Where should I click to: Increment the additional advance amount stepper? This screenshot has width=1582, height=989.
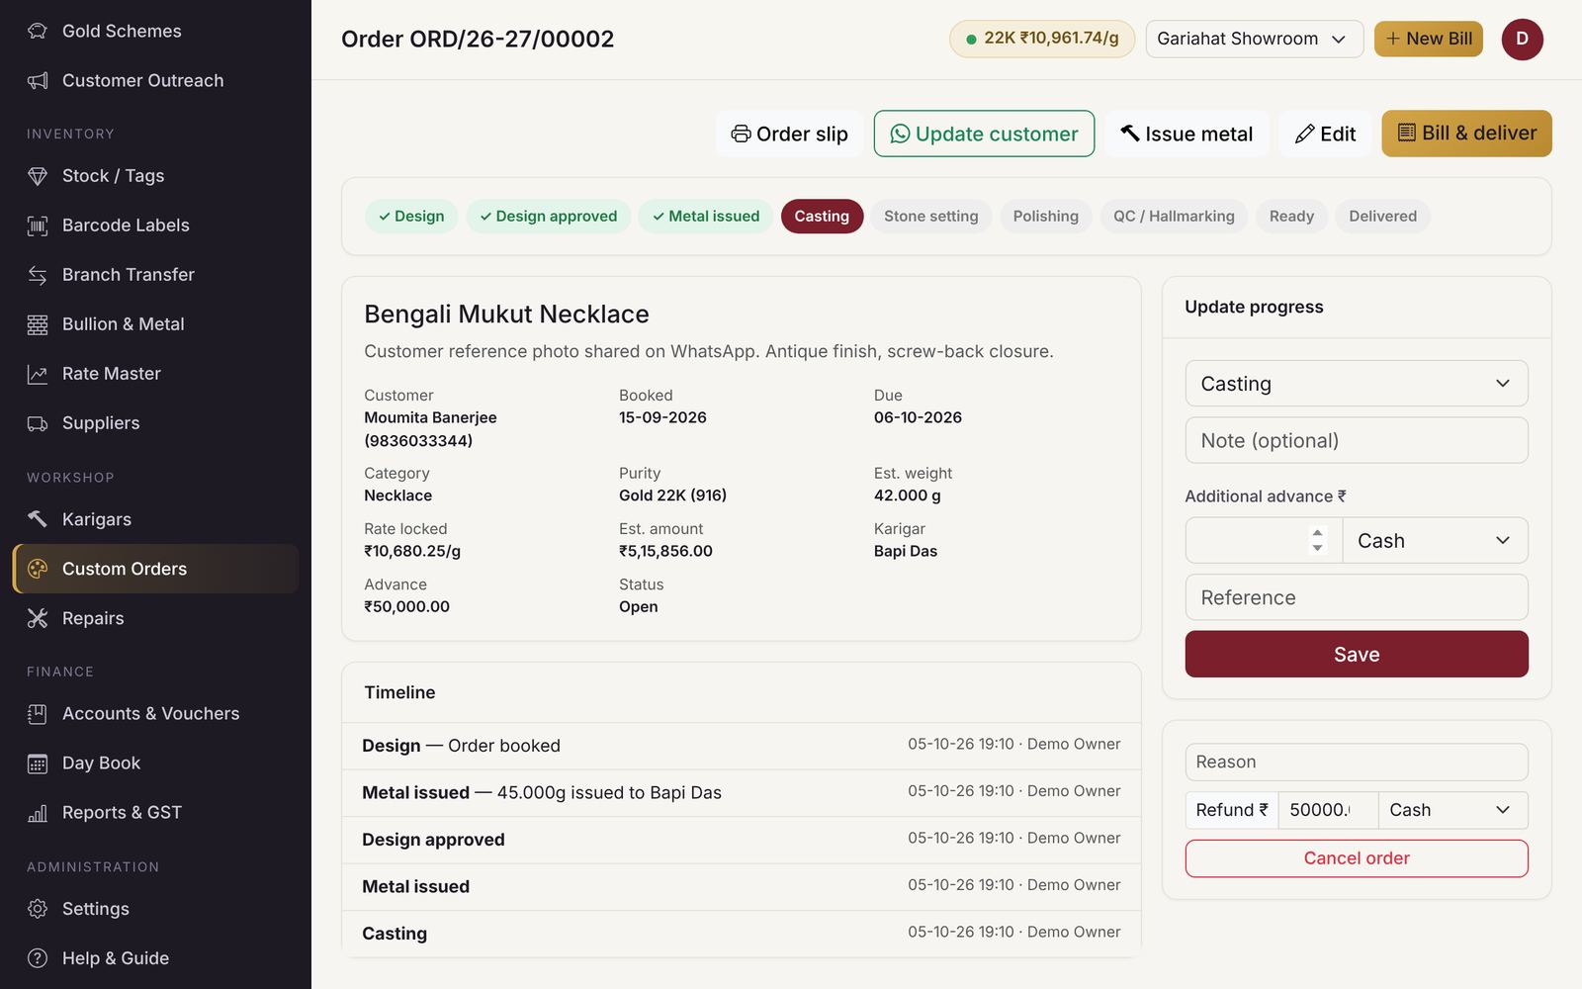[x=1317, y=533]
